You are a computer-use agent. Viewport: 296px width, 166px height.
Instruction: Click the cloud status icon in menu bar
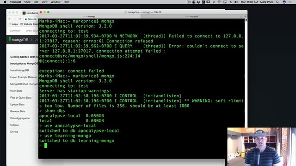click(194, 2)
